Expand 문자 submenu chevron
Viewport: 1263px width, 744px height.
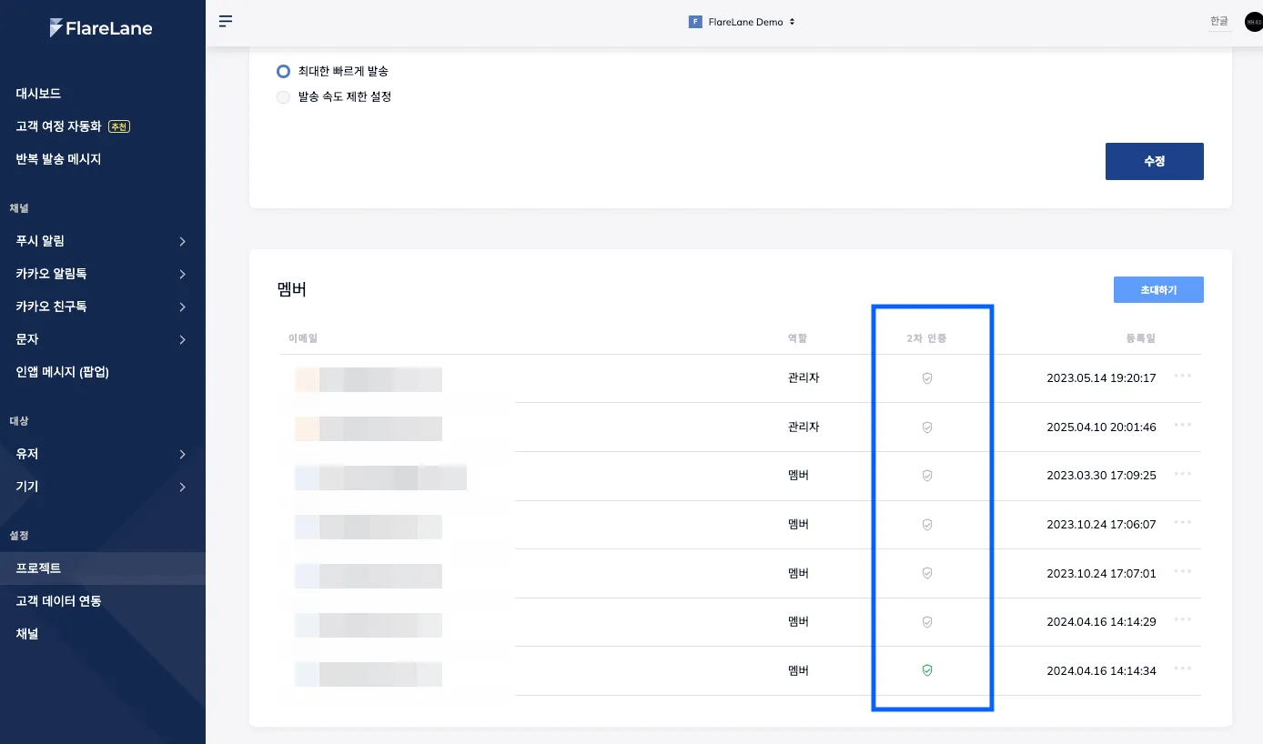point(183,339)
